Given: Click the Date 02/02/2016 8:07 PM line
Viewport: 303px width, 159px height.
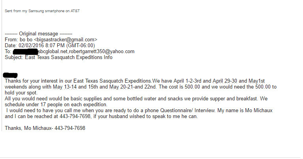Looking at the screenshot, I should point(50,46).
